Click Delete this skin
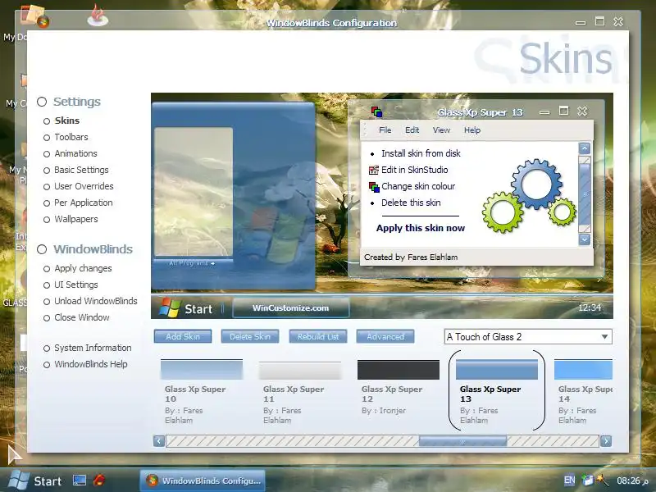Screen dimensions: 656x492 pos(411,203)
